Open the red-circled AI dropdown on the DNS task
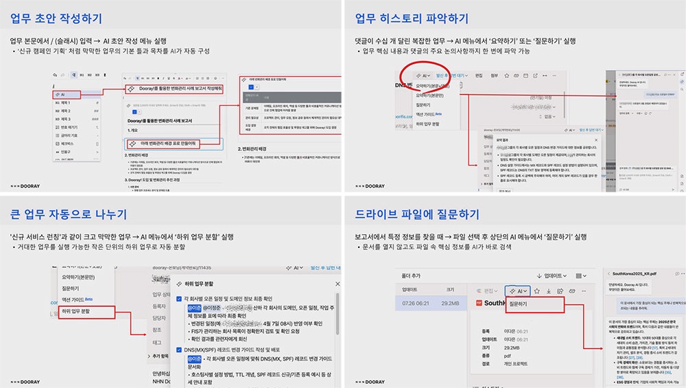 coord(423,76)
